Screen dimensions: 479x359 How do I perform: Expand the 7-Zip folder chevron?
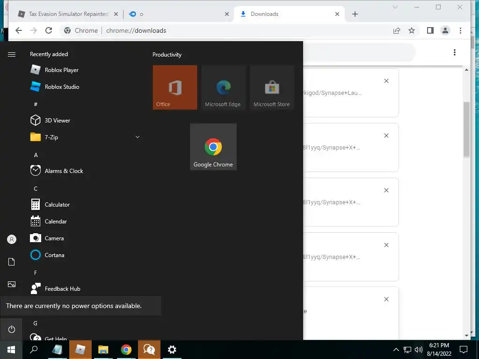(x=138, y=137)
